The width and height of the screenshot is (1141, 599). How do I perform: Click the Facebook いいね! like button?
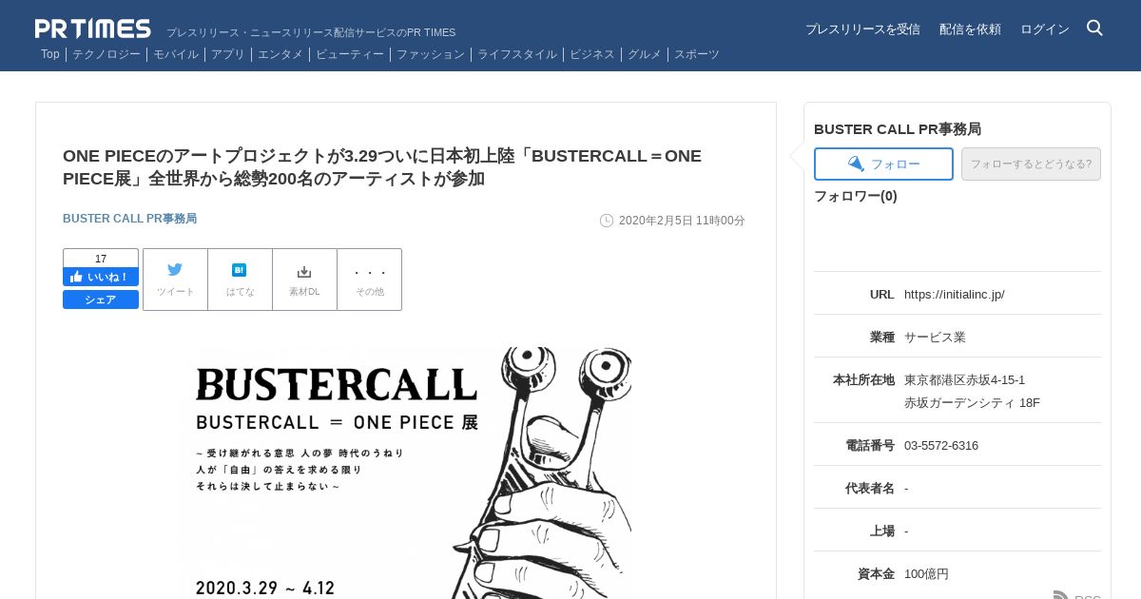101,277
